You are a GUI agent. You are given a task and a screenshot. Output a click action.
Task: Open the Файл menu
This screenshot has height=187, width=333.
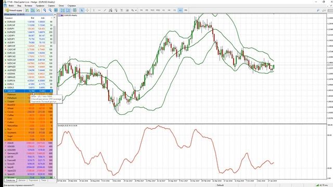point(11,6)
